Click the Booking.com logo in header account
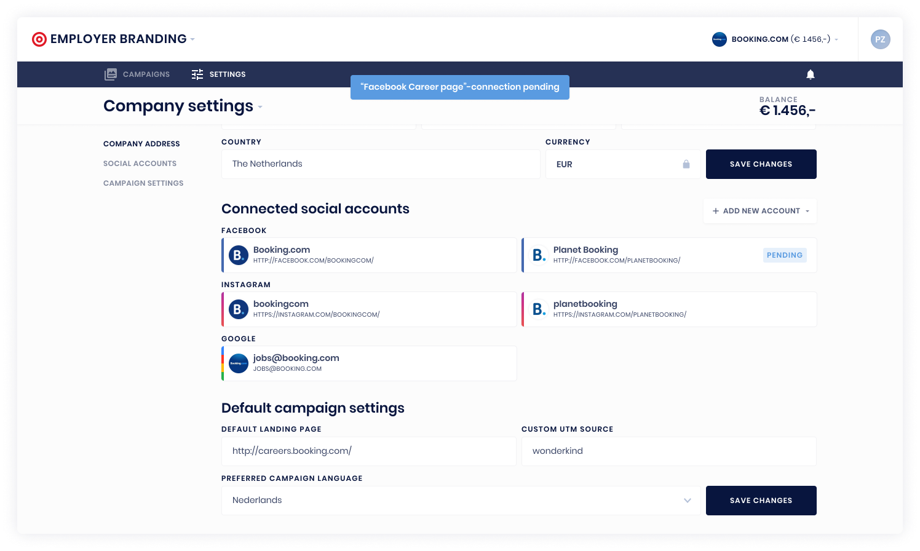 tap(720, 39)
